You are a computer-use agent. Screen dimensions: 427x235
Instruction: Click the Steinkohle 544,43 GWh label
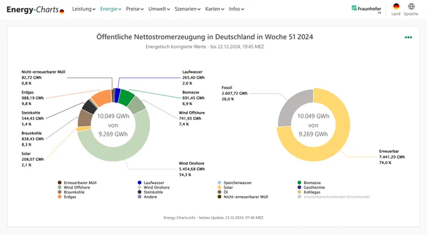click(x=33, y=118)
